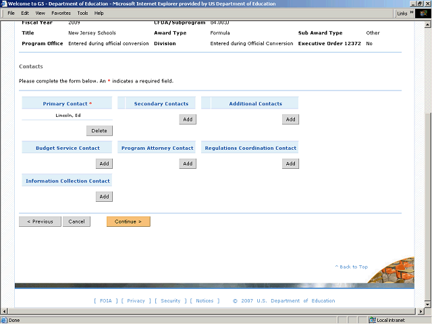Add a Budget Service Contact
The width and height of the screenshot is (432, 324).
pyautogui.click(x=104, y=163)
